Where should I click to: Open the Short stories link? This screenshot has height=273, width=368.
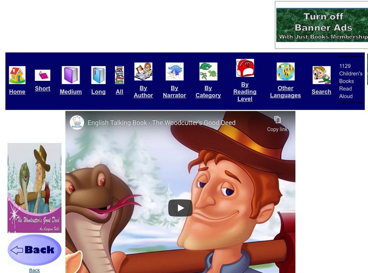tap(42, 88)
